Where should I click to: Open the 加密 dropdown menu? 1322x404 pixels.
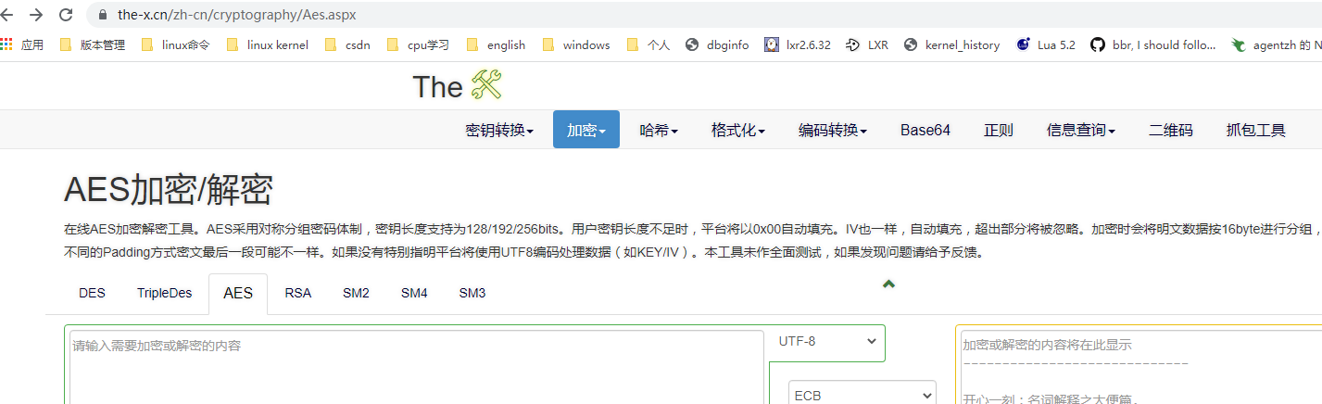(585, 130)
